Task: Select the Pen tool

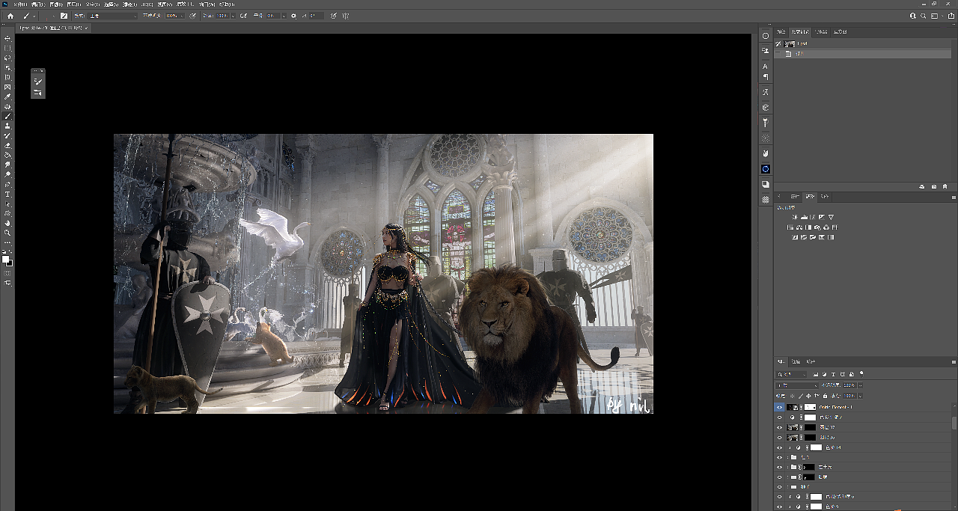Action: pyautogui.click(x=7, y=184)
